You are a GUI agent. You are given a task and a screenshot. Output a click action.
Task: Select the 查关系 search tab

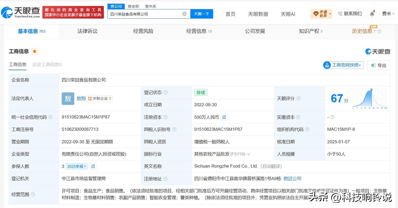click(150, 6)
